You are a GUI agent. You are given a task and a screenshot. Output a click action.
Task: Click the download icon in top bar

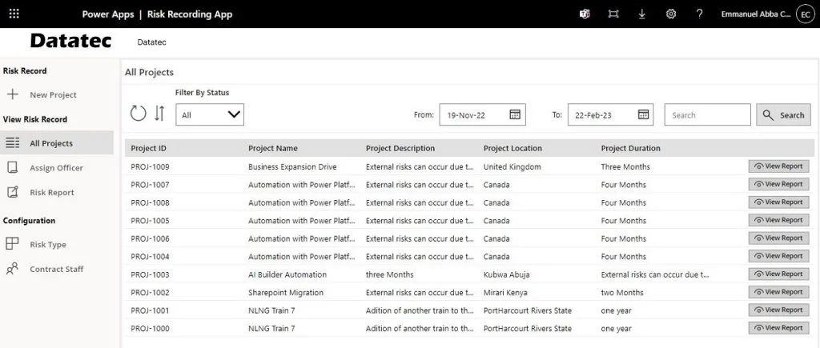point(641,14)
